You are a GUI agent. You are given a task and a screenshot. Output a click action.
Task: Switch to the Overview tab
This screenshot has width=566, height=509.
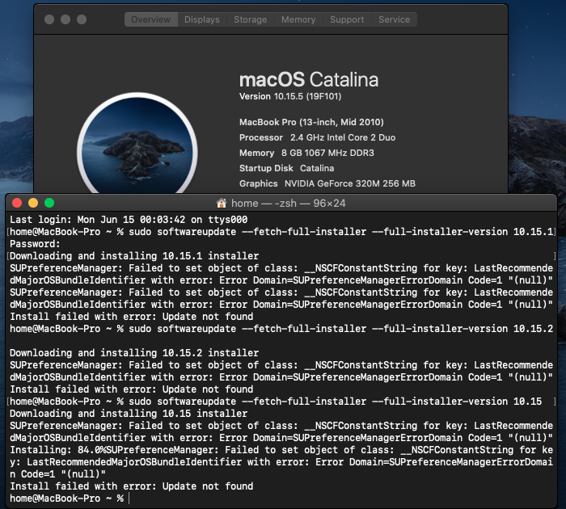click(151, 19)
